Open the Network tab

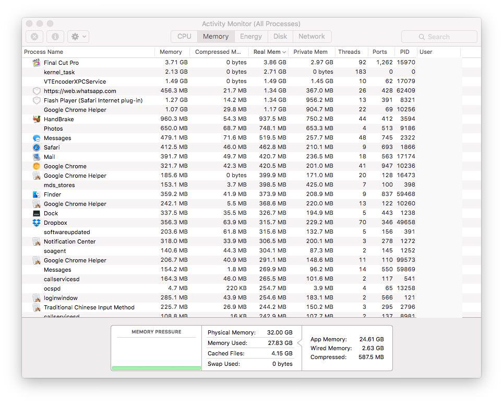[x=312, y=37]
